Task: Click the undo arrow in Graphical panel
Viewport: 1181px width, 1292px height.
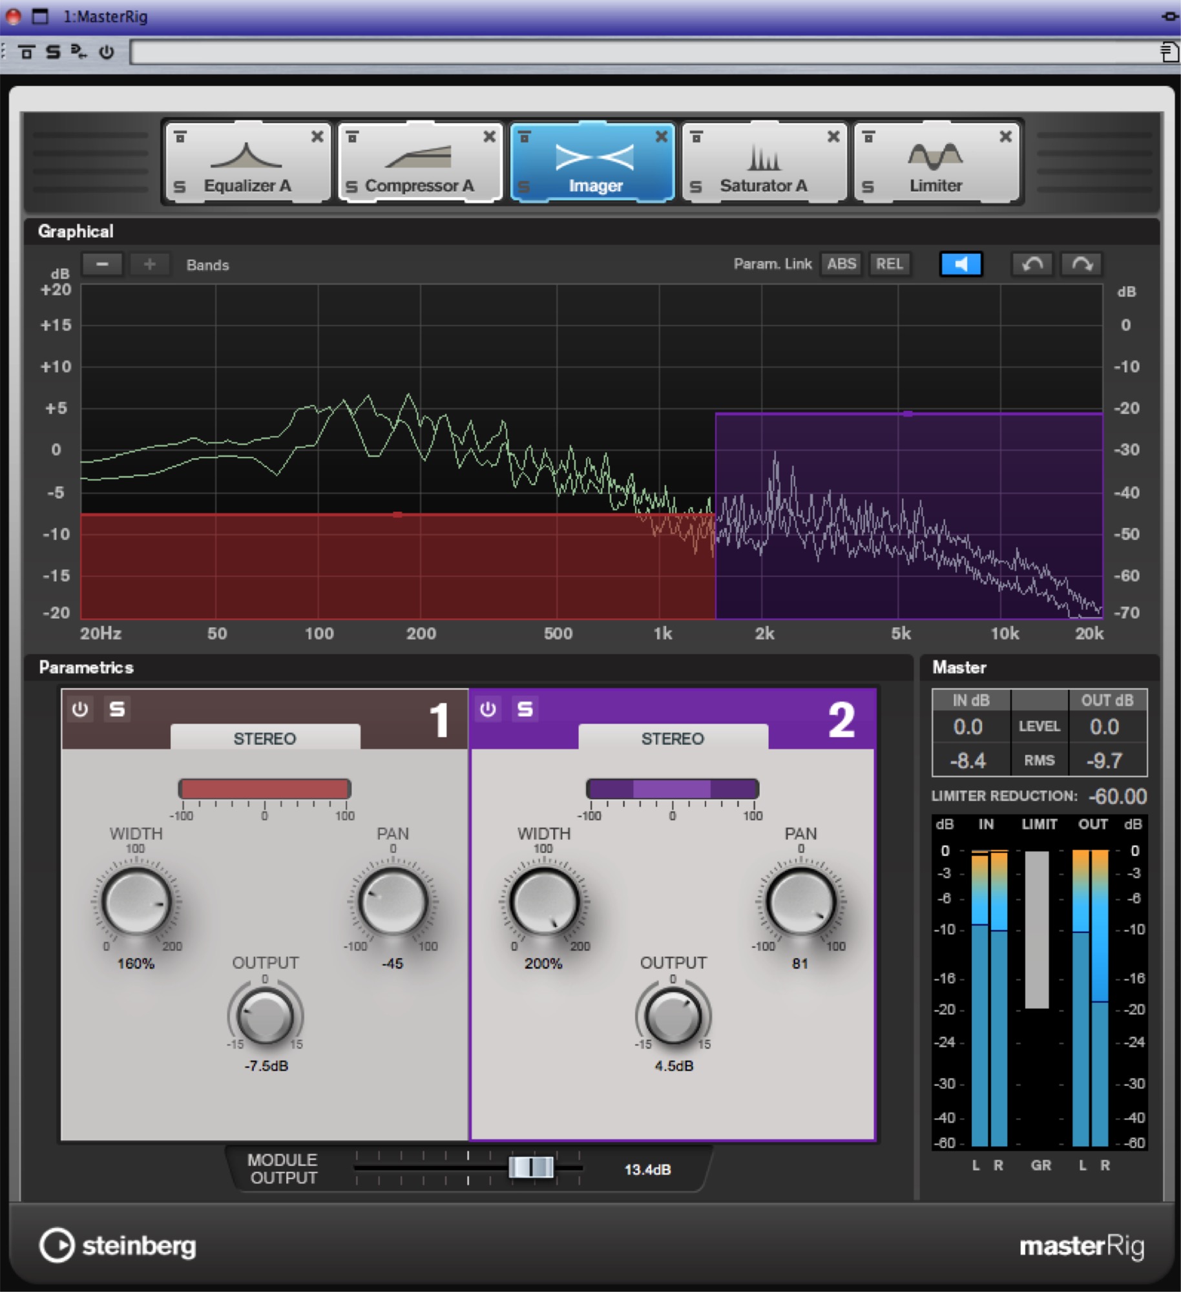Action: coord(1032,264)
